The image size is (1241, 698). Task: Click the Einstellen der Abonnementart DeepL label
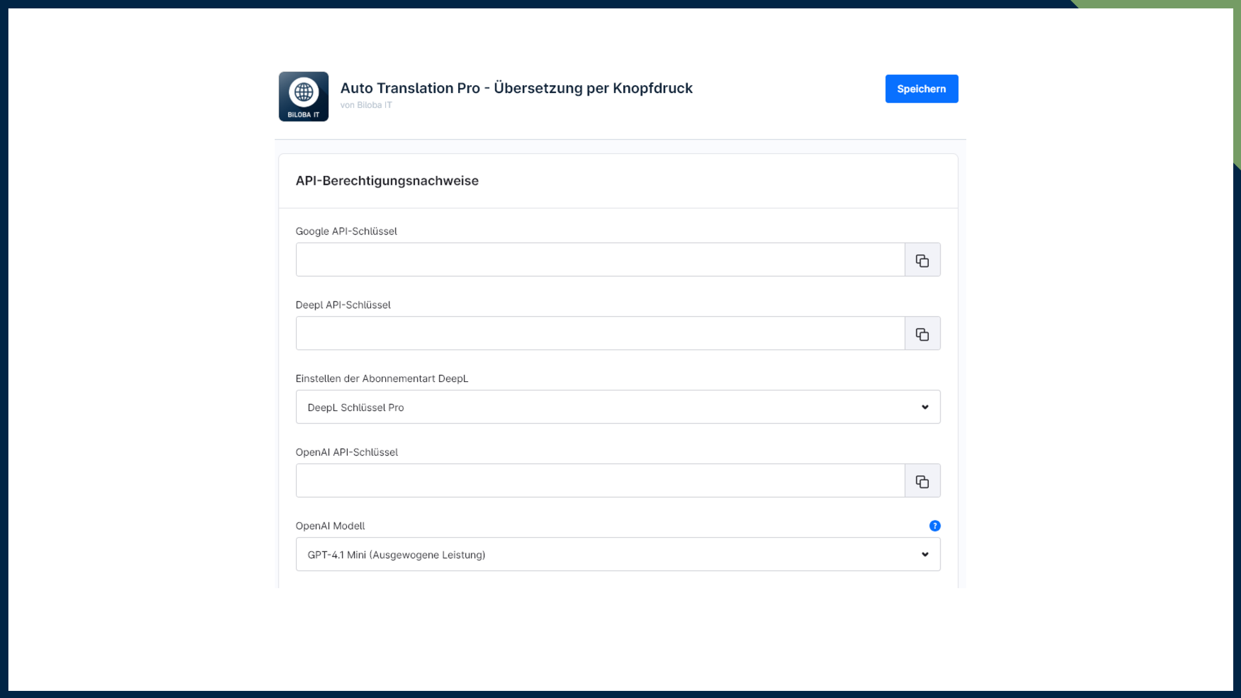(x=381, y=378)
